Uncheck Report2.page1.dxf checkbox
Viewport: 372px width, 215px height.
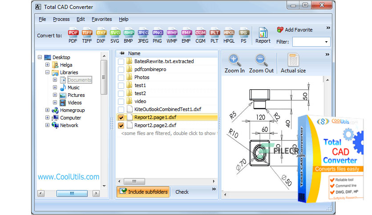[121, 117]
